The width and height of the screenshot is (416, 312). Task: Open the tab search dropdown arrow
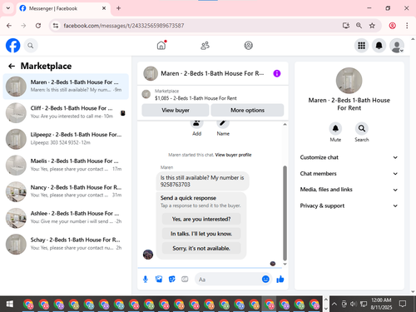tap(8, 8)
